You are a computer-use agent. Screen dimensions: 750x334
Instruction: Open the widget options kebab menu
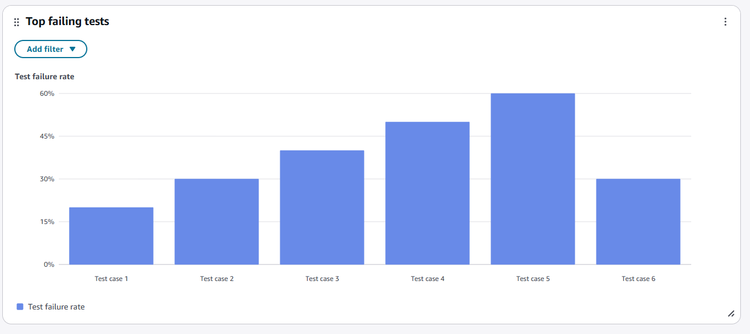coord(725,22)
